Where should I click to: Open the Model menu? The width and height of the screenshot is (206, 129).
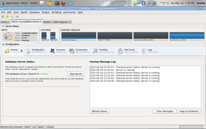pyautogui.click(x=24, y=12)
